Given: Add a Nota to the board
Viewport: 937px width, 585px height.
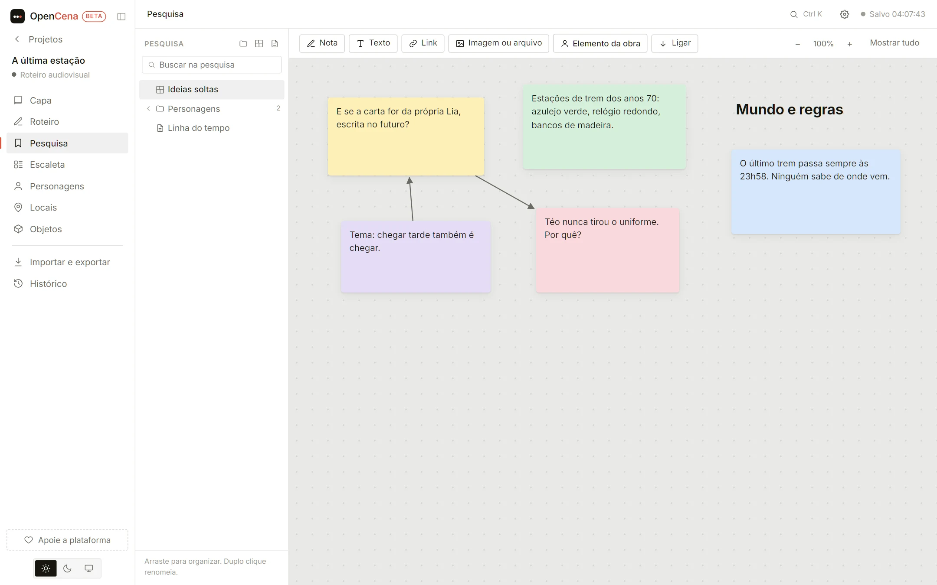Looking at the screenshot, I should (322, 43).
